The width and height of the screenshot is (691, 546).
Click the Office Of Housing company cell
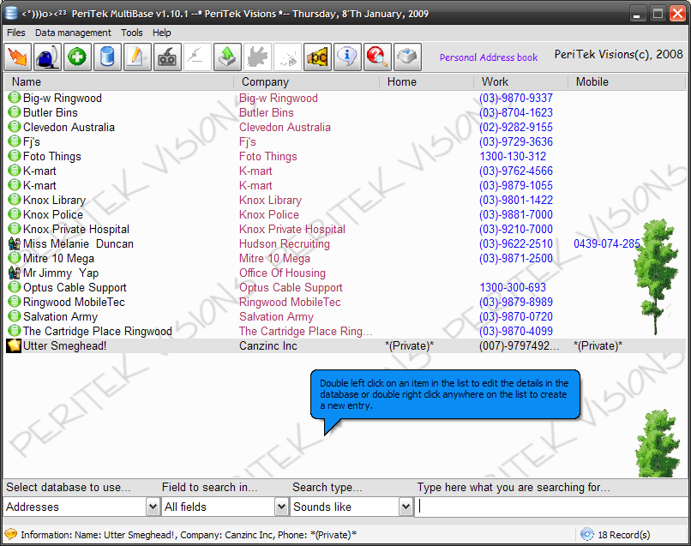[282, 273]
